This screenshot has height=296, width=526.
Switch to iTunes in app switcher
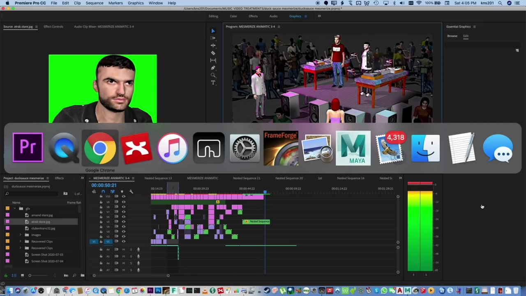(172, 148)
